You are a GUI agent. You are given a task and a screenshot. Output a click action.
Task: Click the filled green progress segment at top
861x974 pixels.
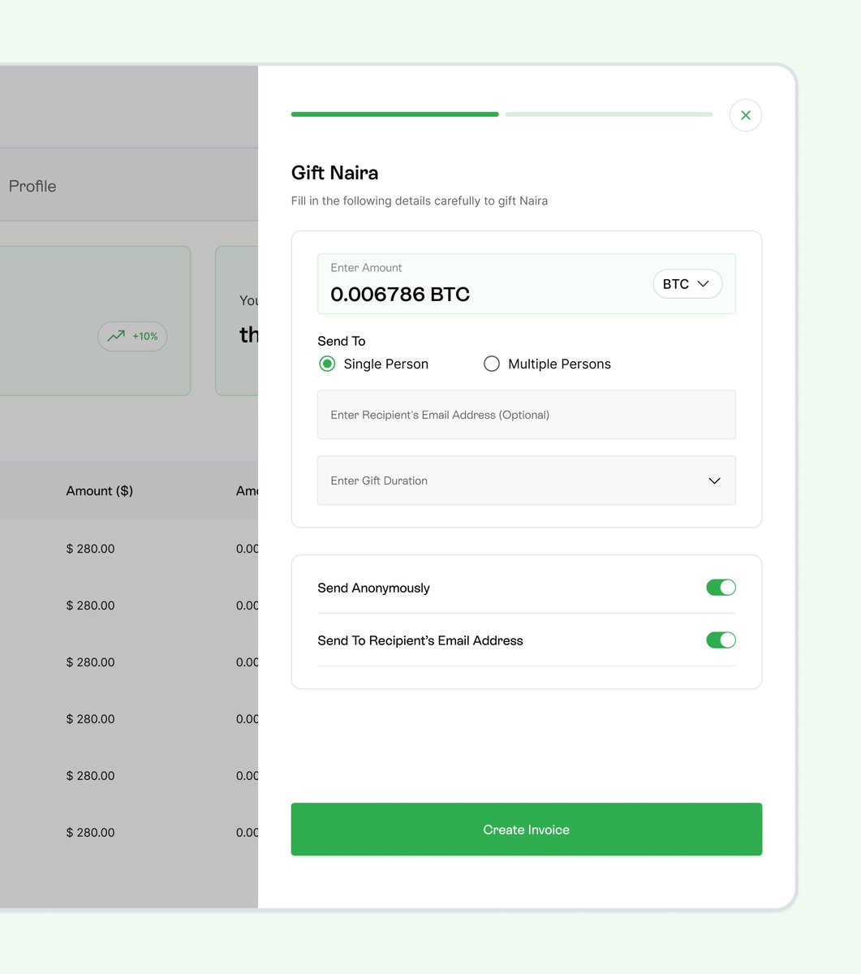coord(394,114)
